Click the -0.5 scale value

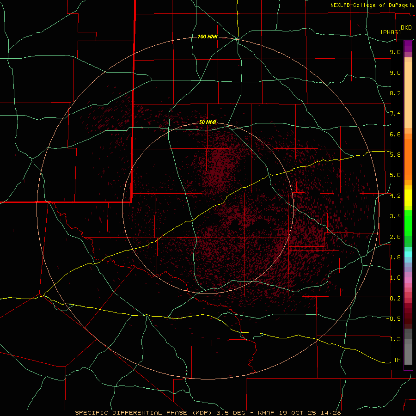click(393, 319)
